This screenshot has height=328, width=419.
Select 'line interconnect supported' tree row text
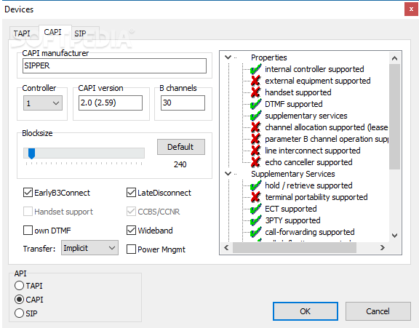coord(313,151)
